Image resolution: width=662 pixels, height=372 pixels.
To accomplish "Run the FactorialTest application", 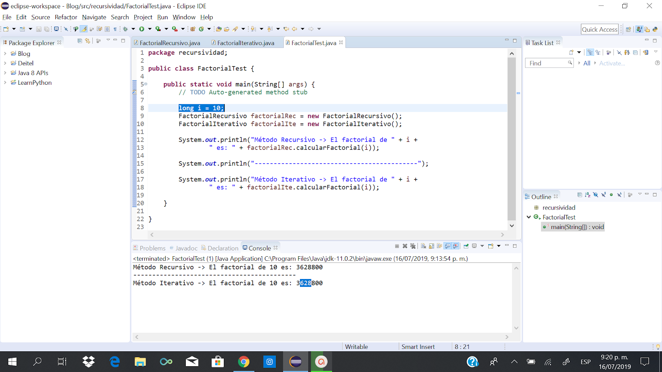I will [142, 29].
